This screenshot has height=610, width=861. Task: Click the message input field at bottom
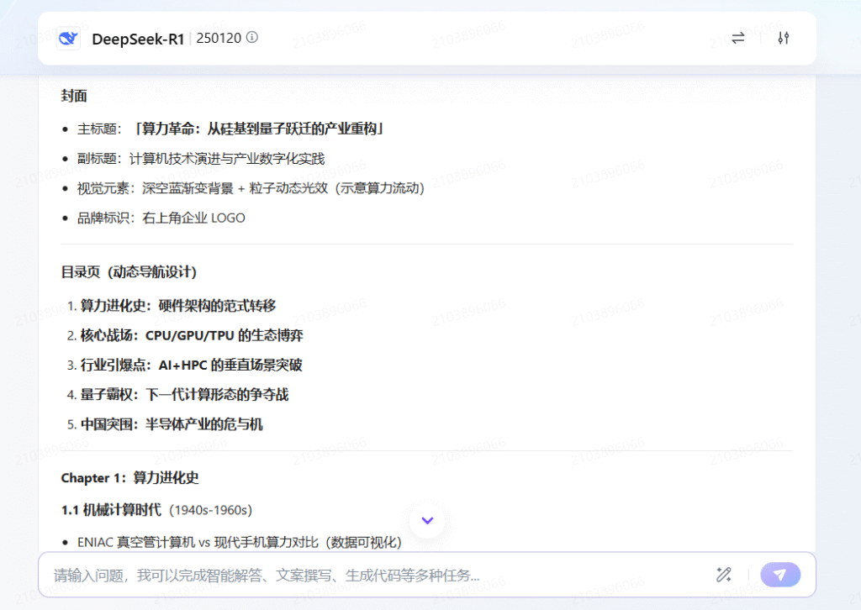tap(336, 574)
